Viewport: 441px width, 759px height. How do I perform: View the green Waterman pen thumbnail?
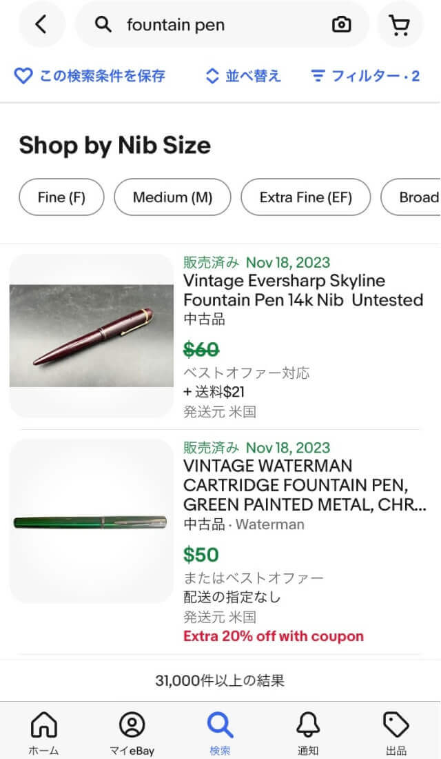pyautogui.click(x=91, y=522)
